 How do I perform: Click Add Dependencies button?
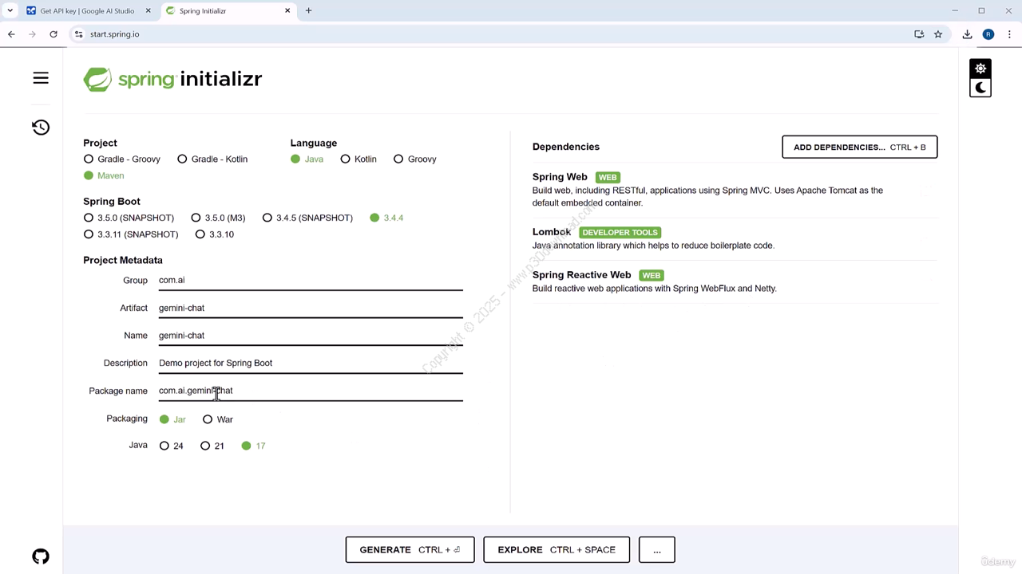(860, 147)
